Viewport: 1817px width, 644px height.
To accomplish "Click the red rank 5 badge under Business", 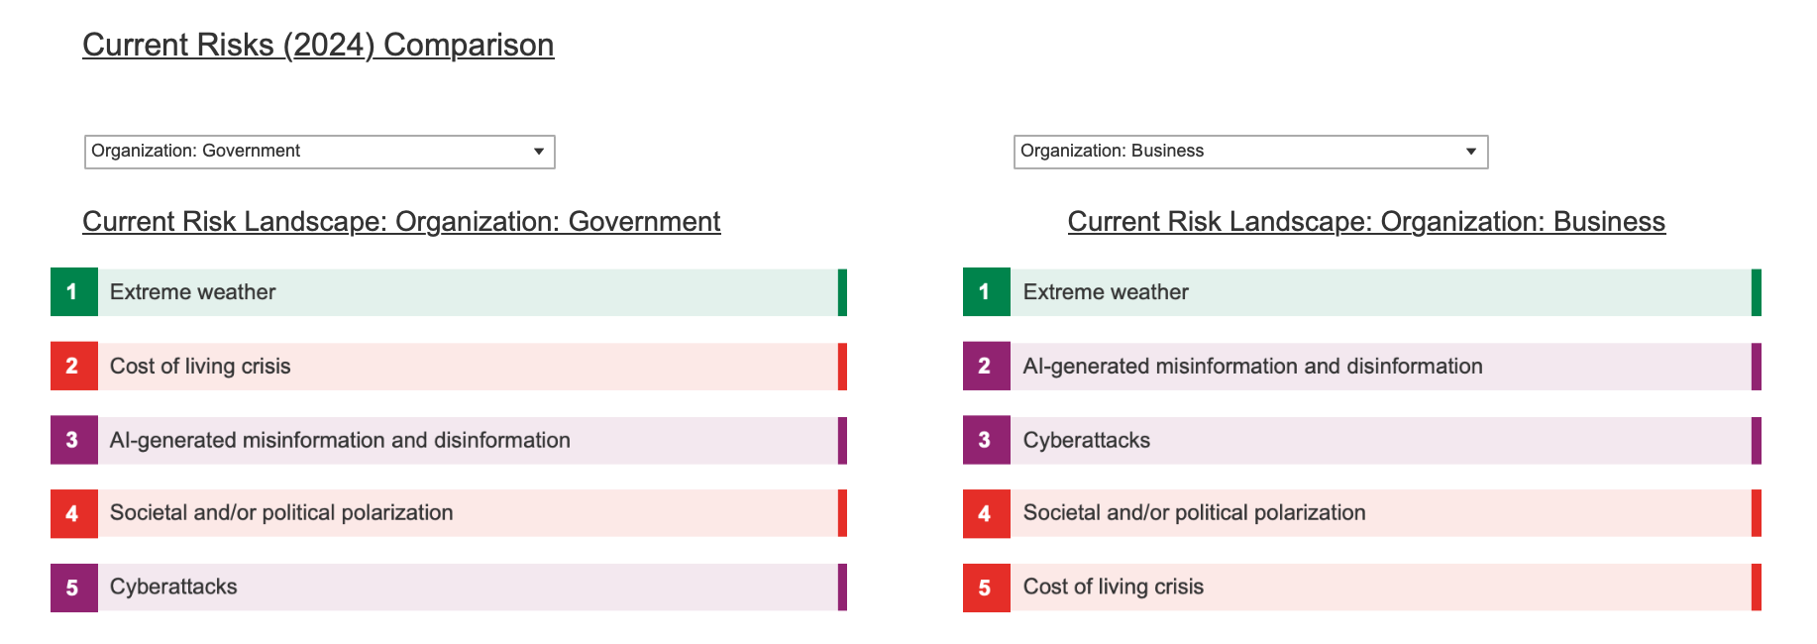I will (x=987, y=588).
